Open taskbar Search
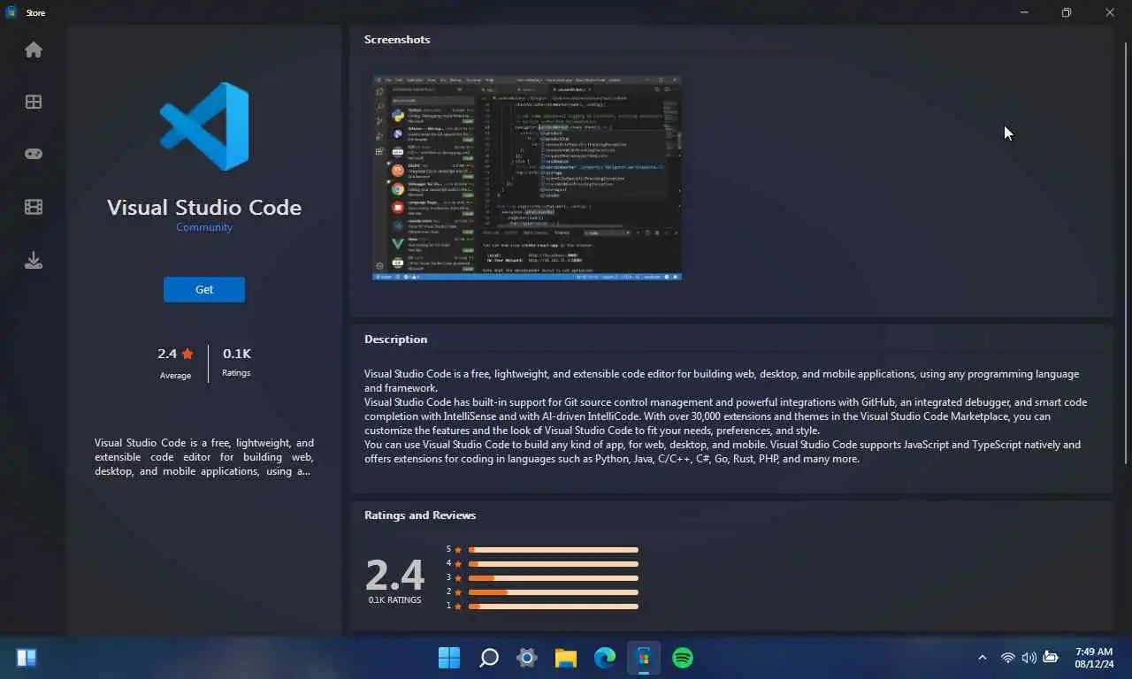This screenshot has height=679, width=1132. [x=488, y=658]
